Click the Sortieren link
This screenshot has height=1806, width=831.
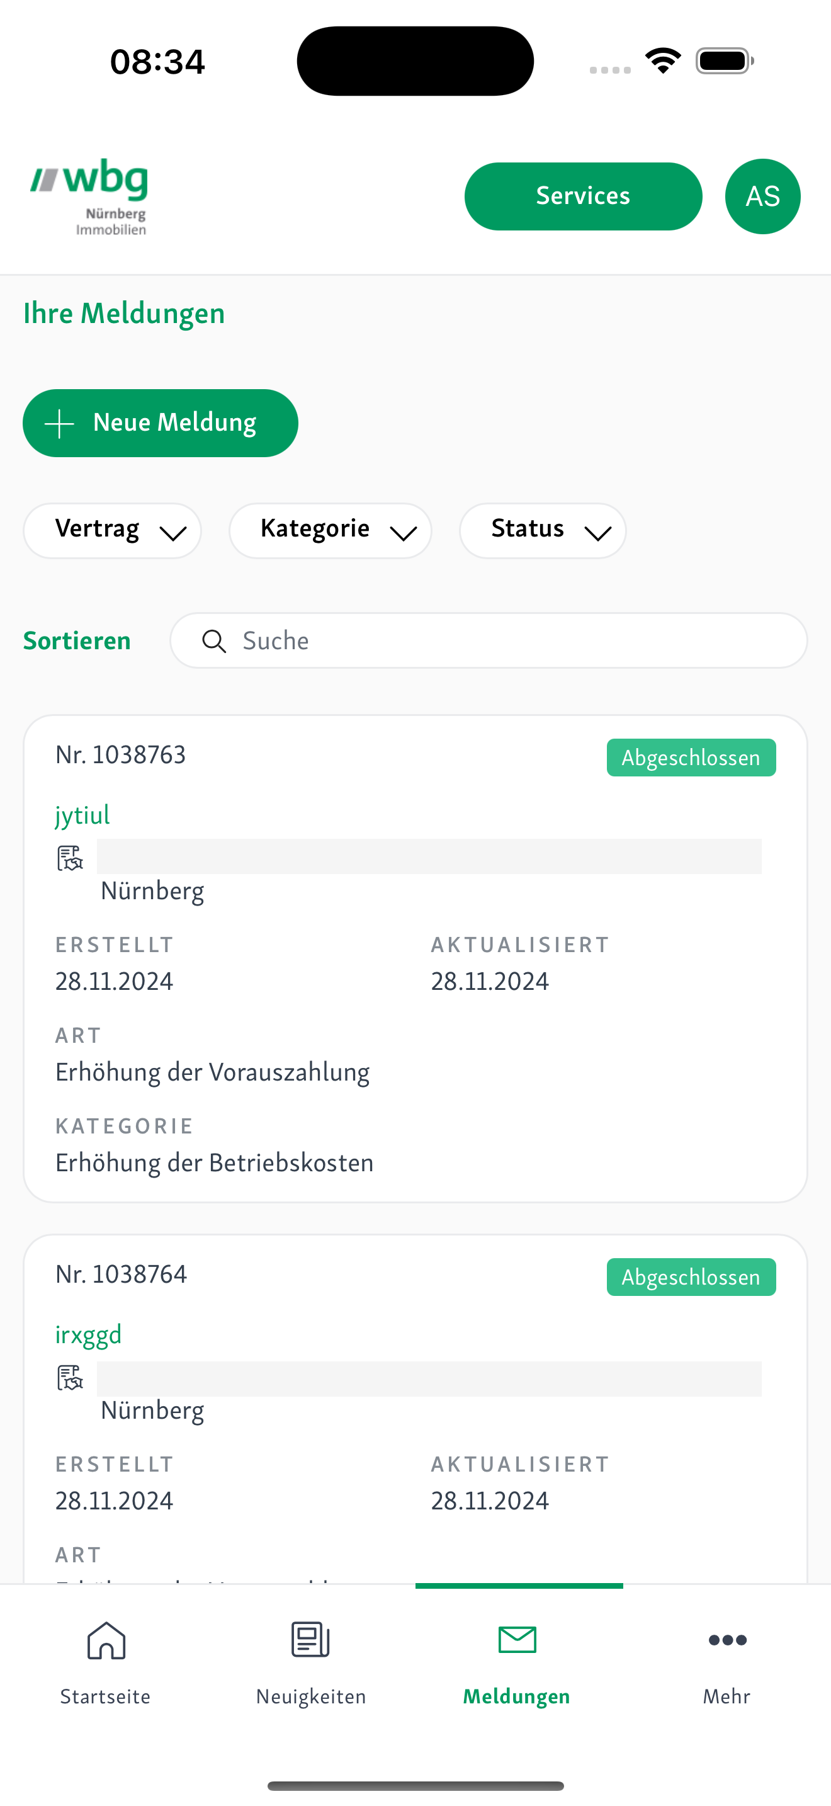77,641
